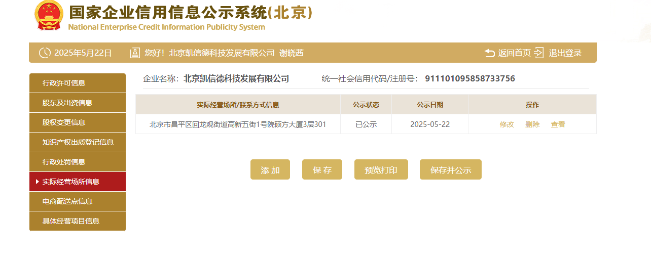651x262 pixels.
Task: Click 删除 for the 硕方大厦 address row
Action: pos(532,124)
